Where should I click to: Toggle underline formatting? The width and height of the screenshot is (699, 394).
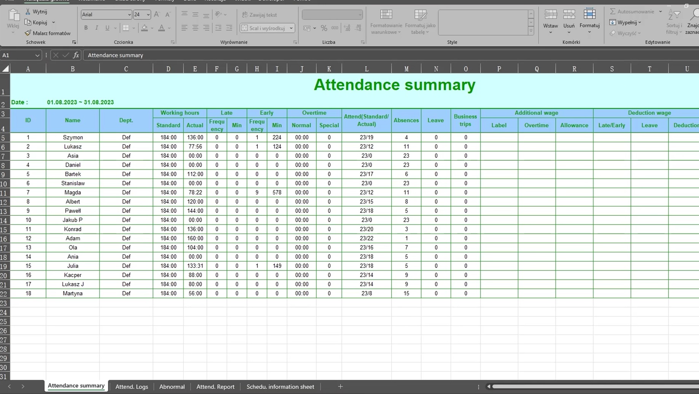pos(107,28)
